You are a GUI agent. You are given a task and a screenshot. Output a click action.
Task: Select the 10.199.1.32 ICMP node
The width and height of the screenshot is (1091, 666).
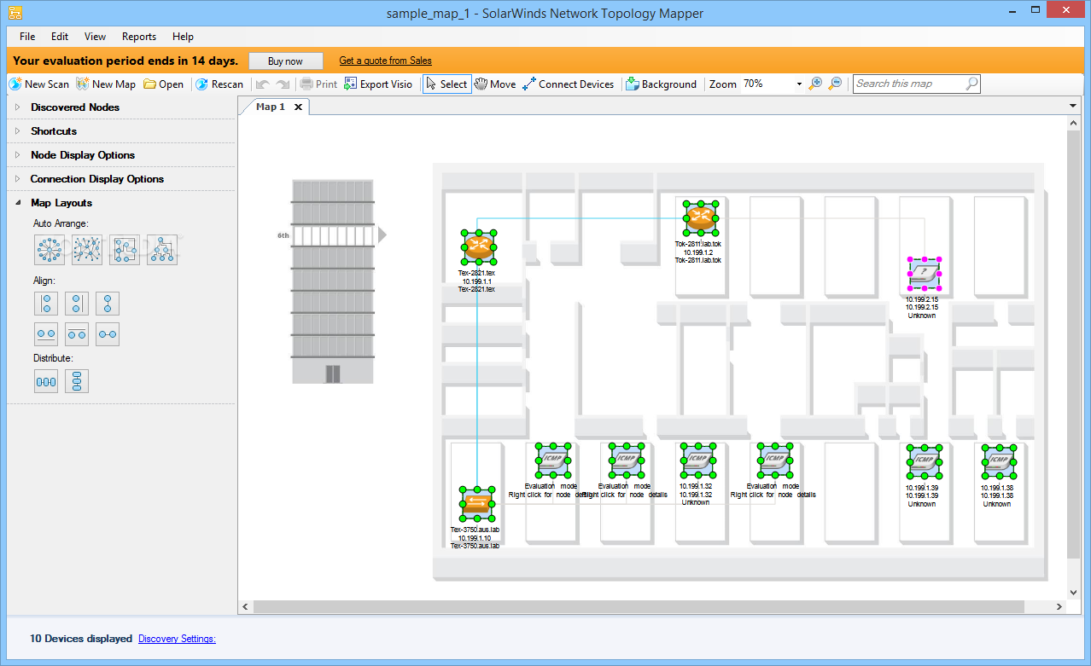coord(697,460)
